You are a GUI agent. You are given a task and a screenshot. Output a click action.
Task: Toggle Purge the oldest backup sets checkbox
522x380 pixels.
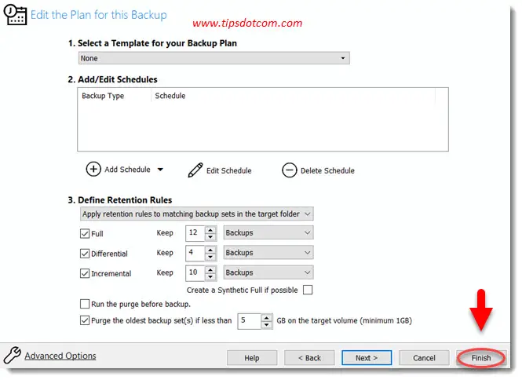coord(85,320)
